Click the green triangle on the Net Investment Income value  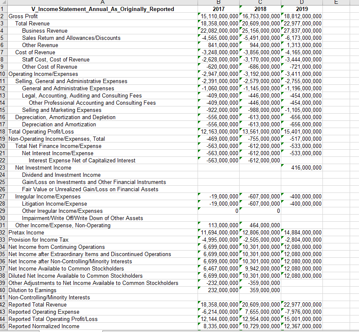282,166
